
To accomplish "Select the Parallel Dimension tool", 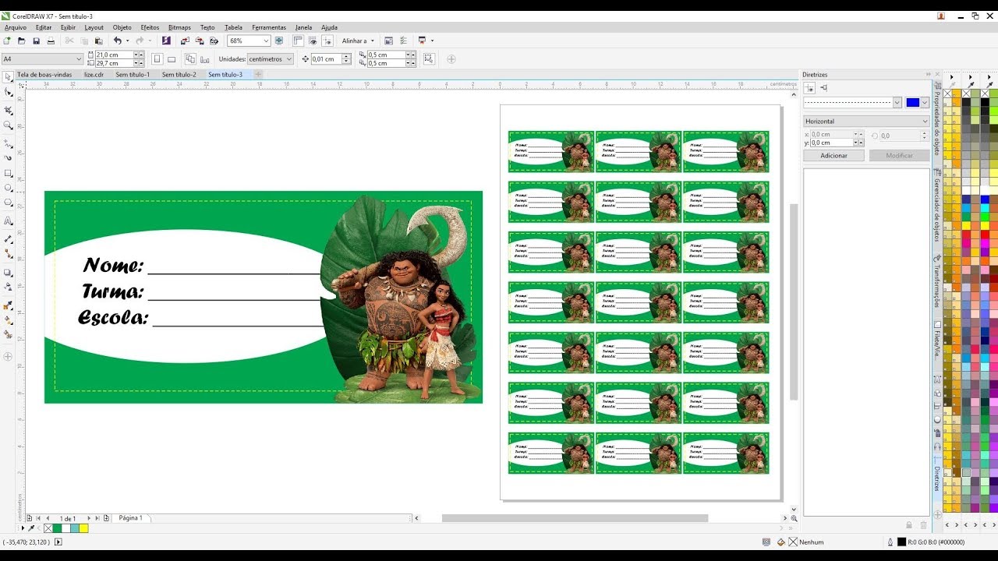I will pos(8,239).
